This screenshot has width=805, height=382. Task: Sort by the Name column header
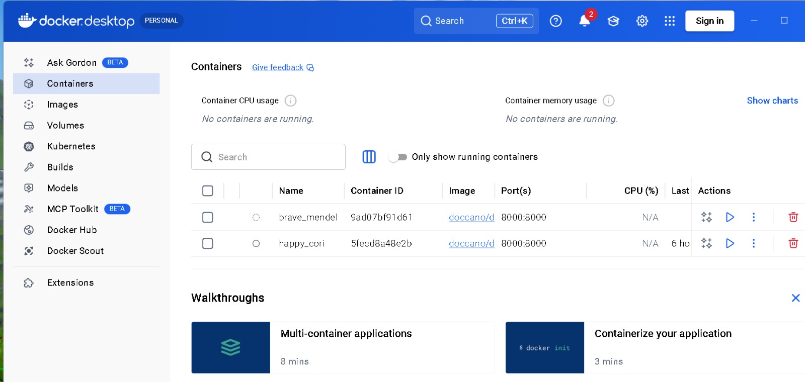[291, 191]
